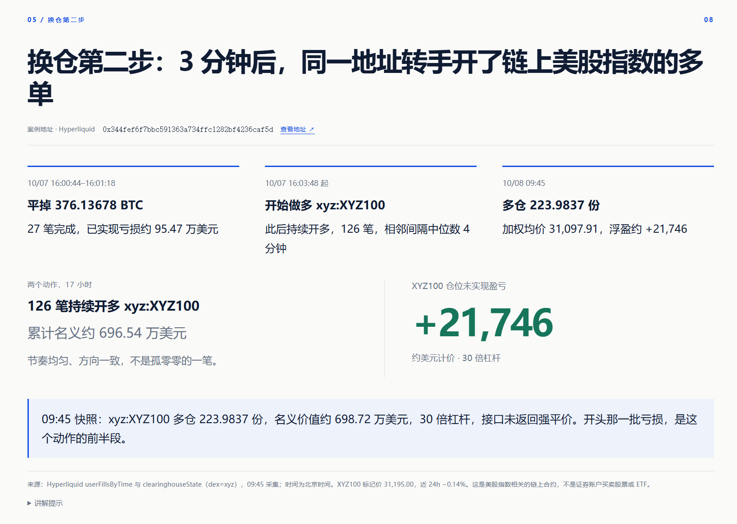
Task: Click the line about 已实现亏损约 95.47 万美元
Action: [x=123, y=229]
